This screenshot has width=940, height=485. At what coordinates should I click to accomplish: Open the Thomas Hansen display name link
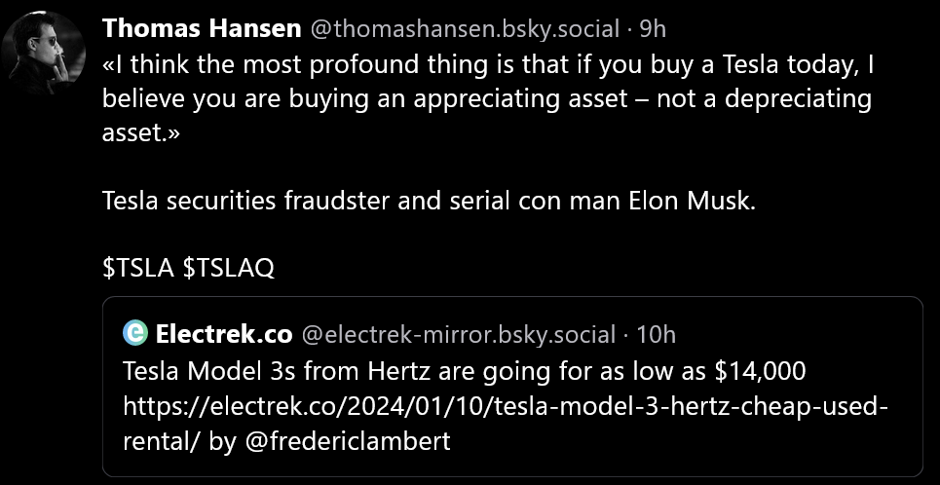coord(201,29)
